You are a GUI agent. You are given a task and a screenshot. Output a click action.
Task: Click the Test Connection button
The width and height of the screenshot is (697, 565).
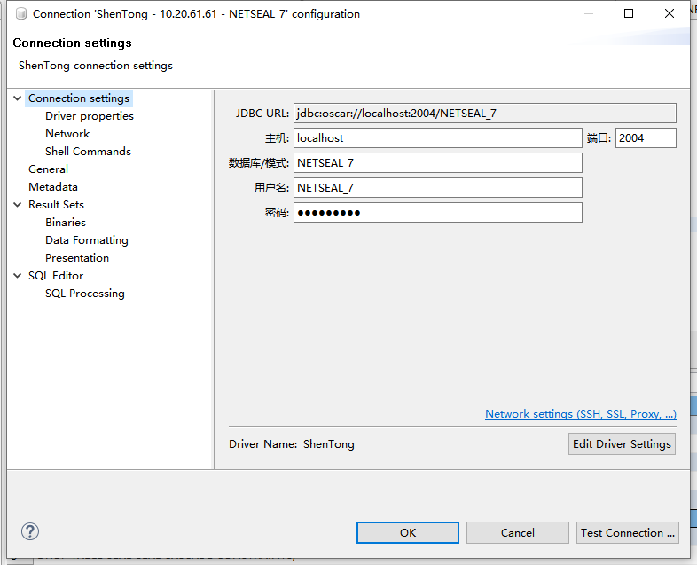pos(627,532)
